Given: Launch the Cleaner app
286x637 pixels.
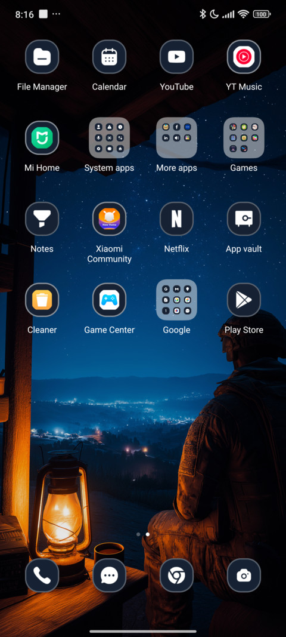Looking at the screenshot, I should pyautogui.click(x=42, y=300).
